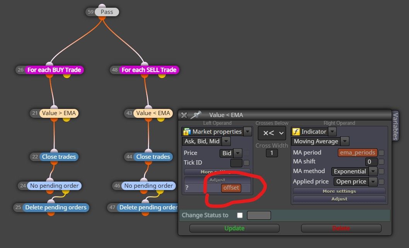Click the Market properties icon
Viewport: 409px width, 248px height.
(x=186, y=132)
